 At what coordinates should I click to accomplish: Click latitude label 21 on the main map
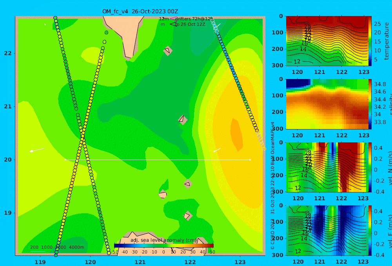(x=8, y=106)
